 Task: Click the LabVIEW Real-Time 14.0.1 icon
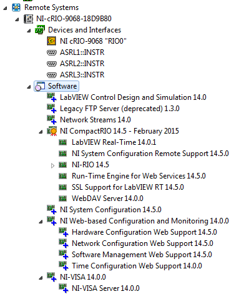62,142
